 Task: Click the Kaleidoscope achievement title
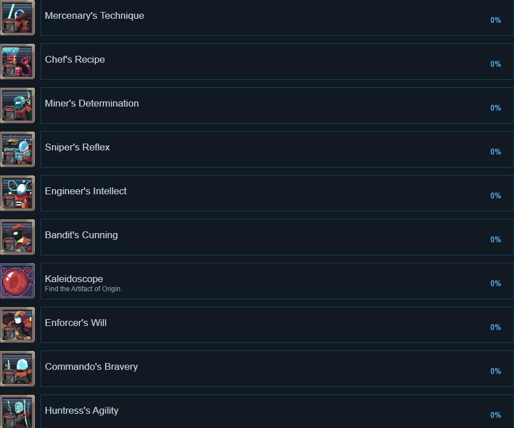point(74,279)
